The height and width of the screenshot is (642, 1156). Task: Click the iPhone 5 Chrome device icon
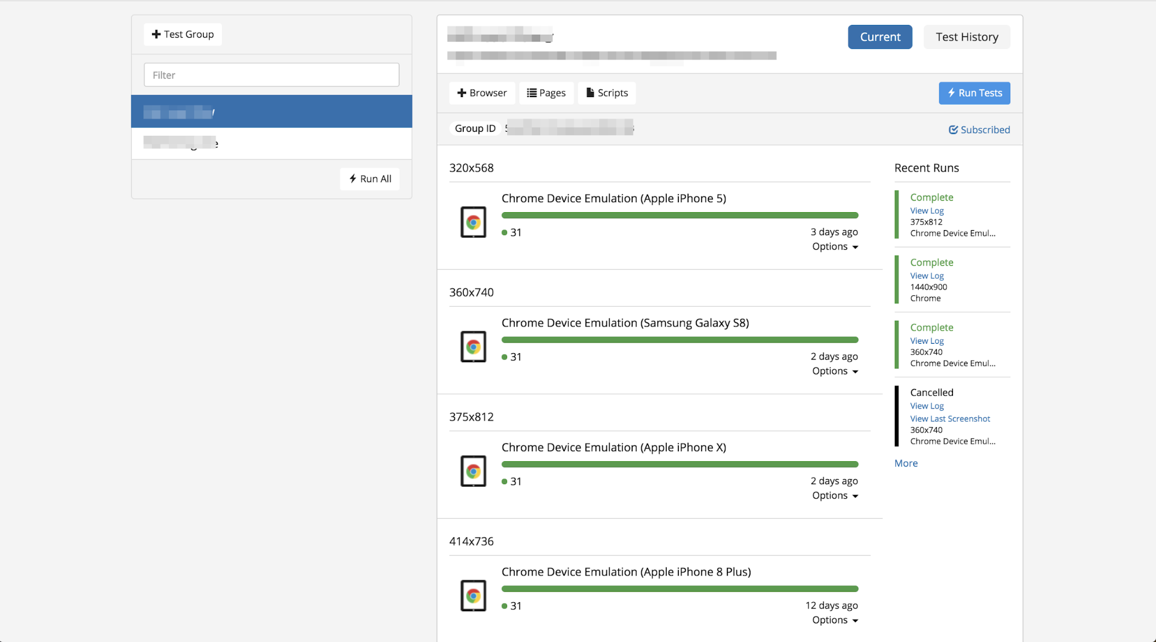tap(473, 222)
